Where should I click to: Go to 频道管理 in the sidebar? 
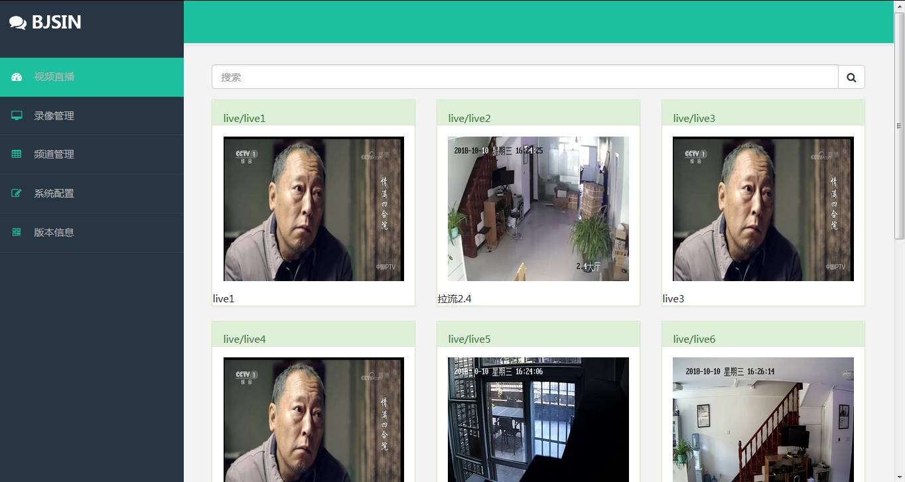coord(92,154)
